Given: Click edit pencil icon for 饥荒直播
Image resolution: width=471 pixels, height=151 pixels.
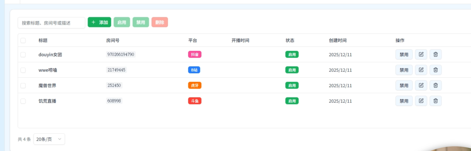Looking at the screenshot, I should [421, 101].
